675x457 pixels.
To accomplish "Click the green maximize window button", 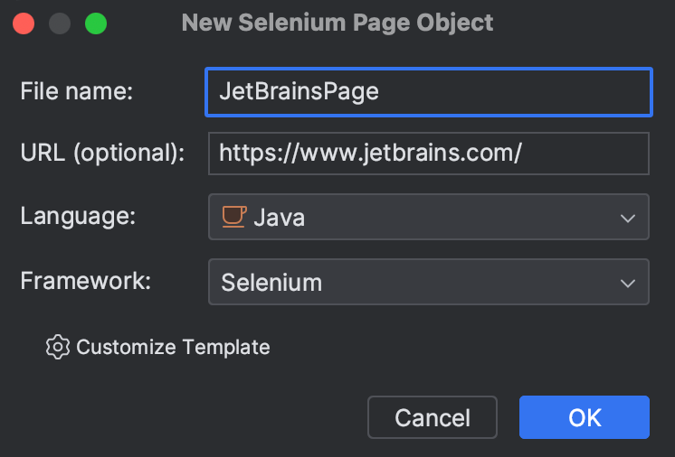I will point(96,23).
